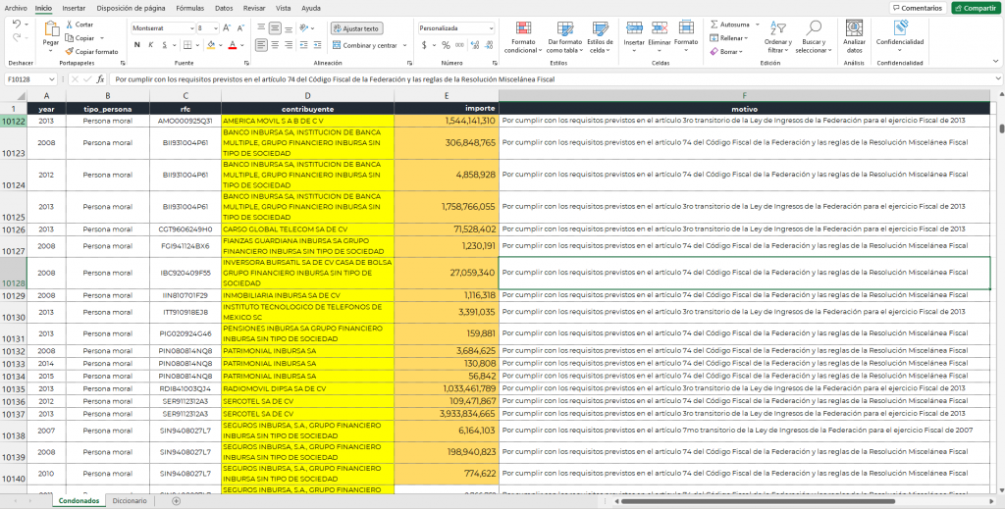Screen dimensions: 1005x509
Task: Select cell with AMERICA MOVIL S A B DE C V
Action: tap(307, 121)
